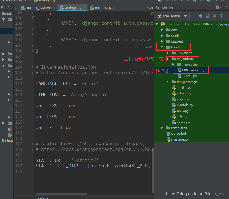The image size is (229, 199).
Task: Collapse the teacher folder
Action: click(162, 47)
